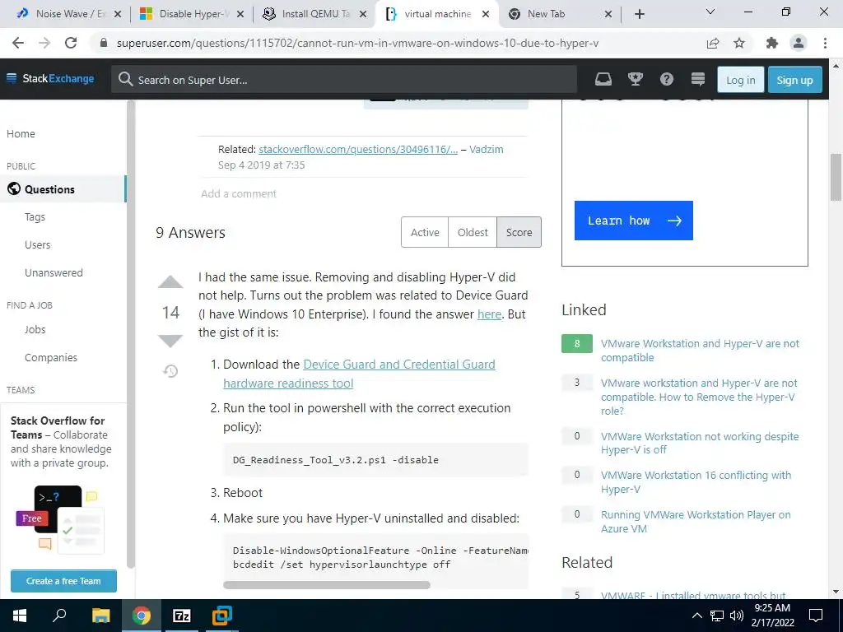Open the Stack Exchange logo menu
This screenshot has height=632, width=843.
tap(50, 78)
